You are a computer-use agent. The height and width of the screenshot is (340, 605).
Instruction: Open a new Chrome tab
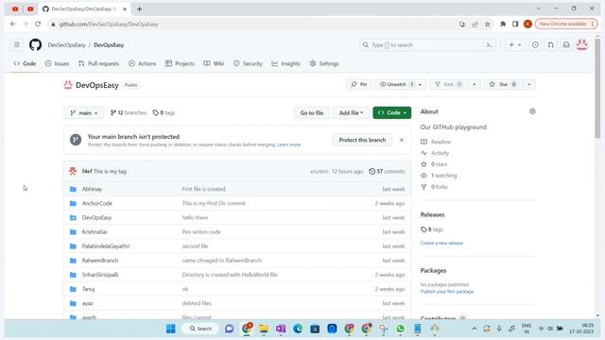pyautogui.click(x=139, y=8)
